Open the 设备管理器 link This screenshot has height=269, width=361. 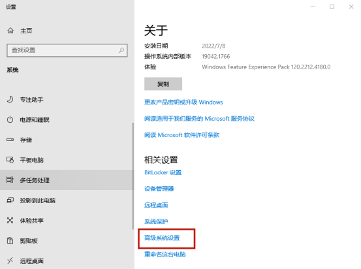(x=159, y=189)
